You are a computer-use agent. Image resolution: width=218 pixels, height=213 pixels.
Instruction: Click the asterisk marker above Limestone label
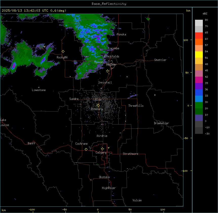[39, 88]
